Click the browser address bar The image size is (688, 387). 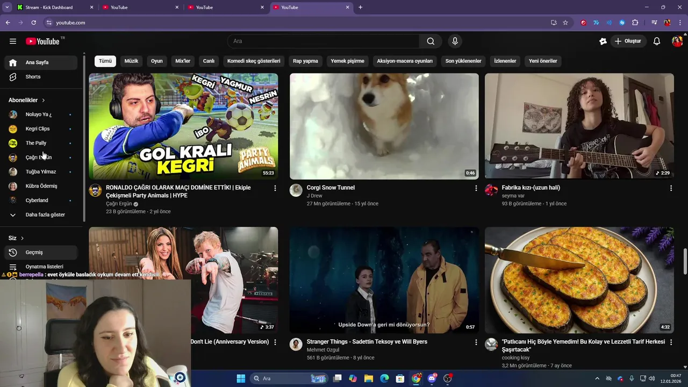point(301,23)
